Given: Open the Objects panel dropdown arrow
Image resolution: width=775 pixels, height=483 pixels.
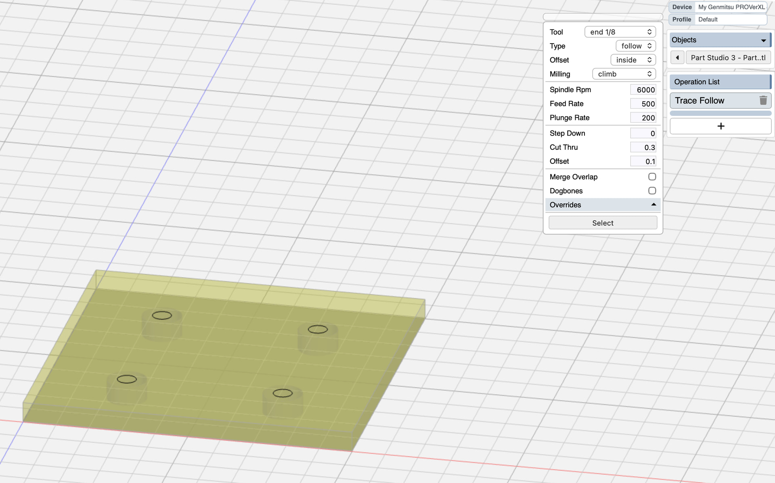Looking at the screenshot, I should [763, 40].
